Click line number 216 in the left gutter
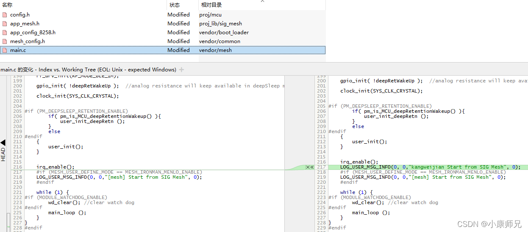528x232 pixels. tap(17, 167)
